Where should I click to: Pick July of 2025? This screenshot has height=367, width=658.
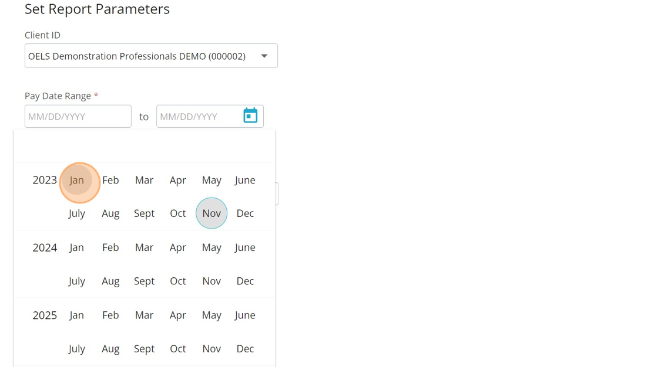tap(77, 349)
